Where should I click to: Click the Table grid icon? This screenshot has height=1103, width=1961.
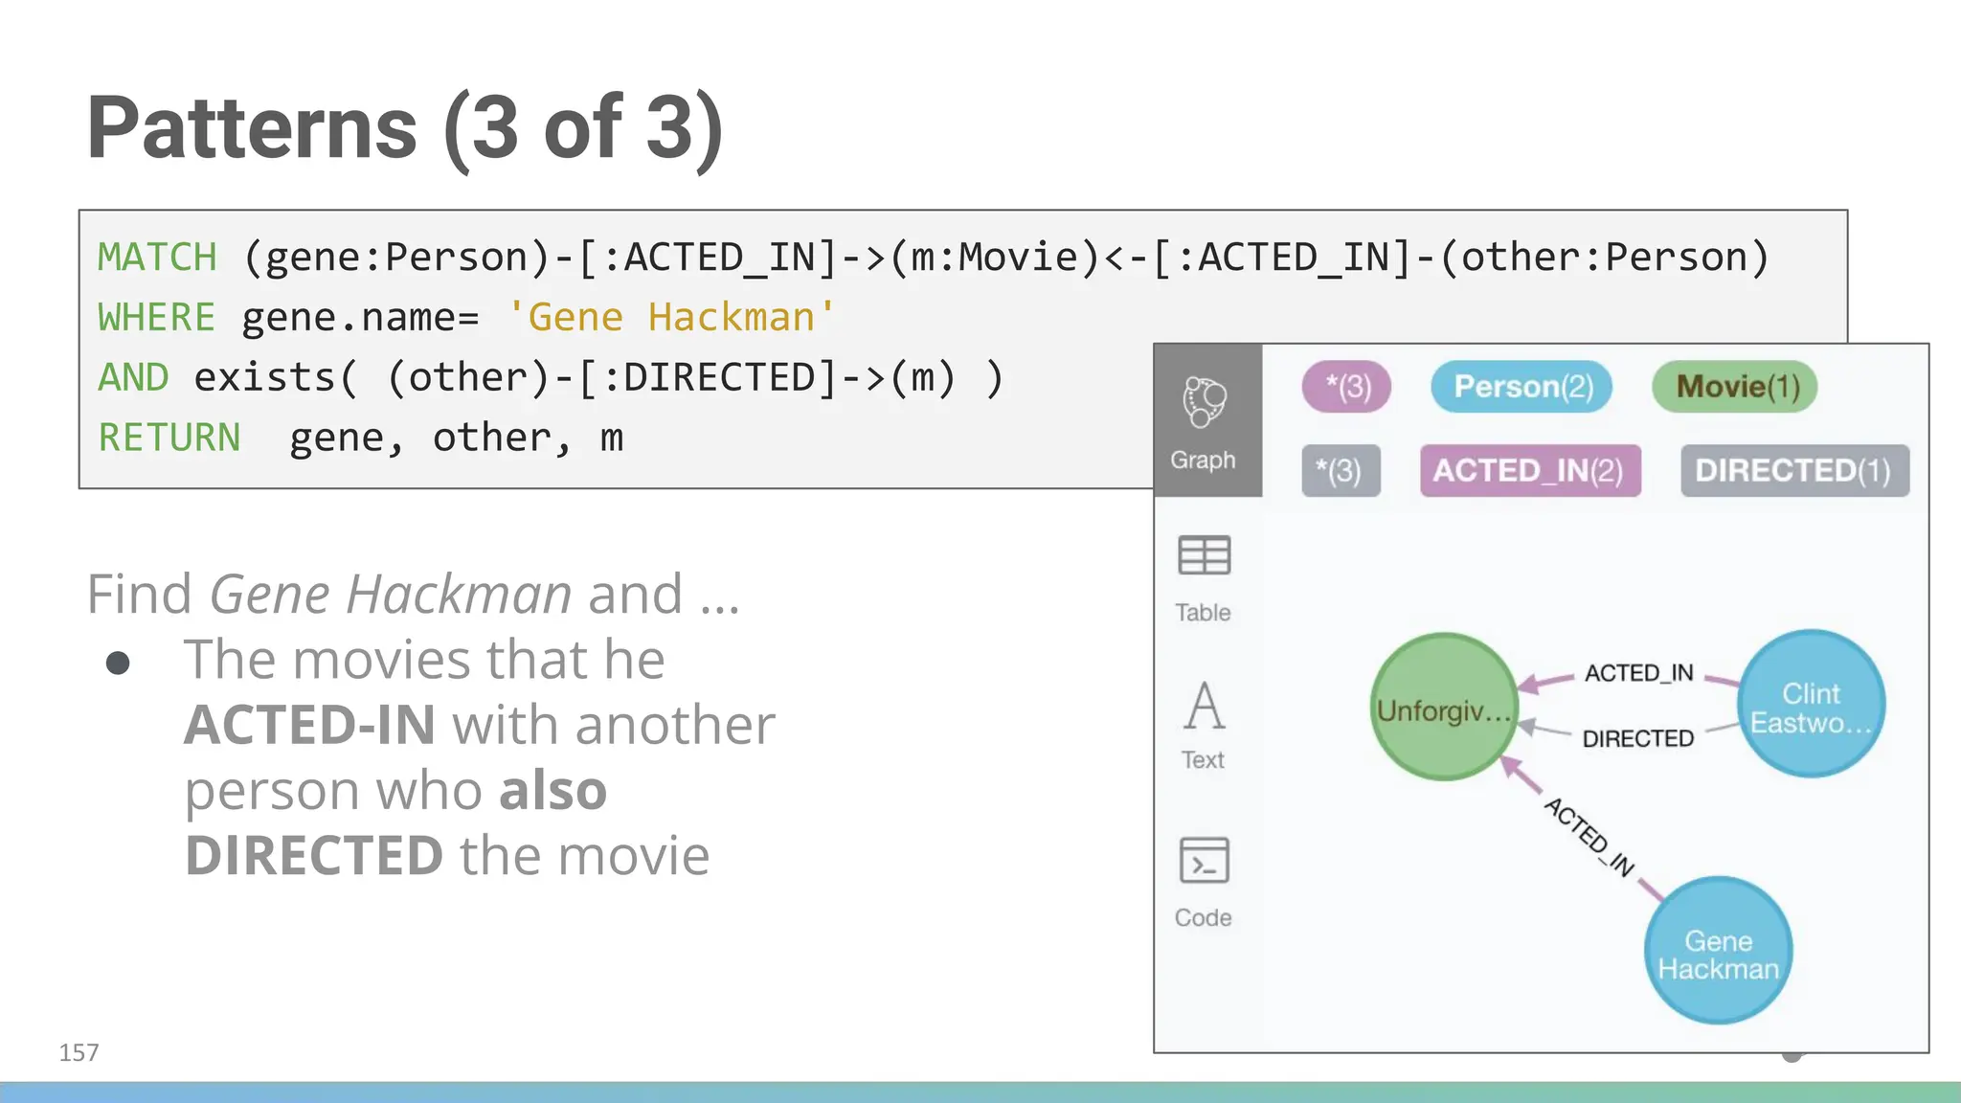[x=1205, y=555]
